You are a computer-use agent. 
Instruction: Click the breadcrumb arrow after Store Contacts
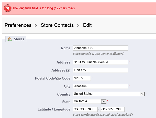(x=78, y=26)
